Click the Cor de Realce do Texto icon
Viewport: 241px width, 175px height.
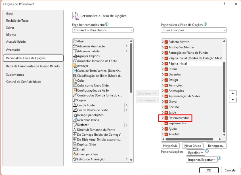tap(75, 110)
